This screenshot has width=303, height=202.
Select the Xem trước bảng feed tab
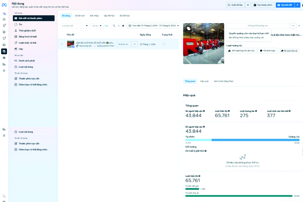tap(223, 81)
